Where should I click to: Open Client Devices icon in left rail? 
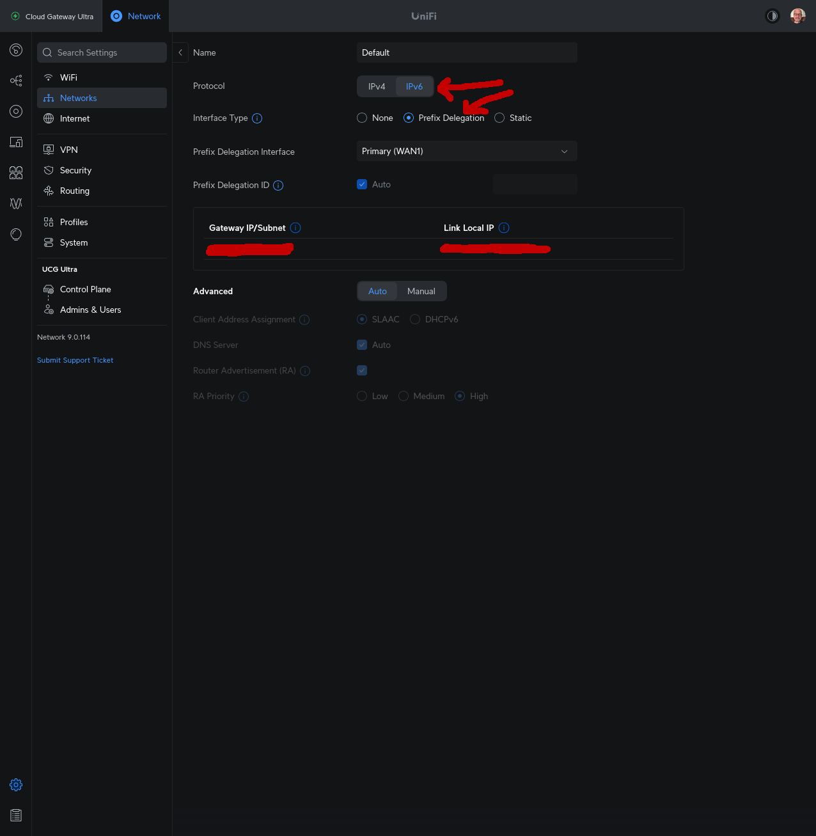[x=16, y=142]
